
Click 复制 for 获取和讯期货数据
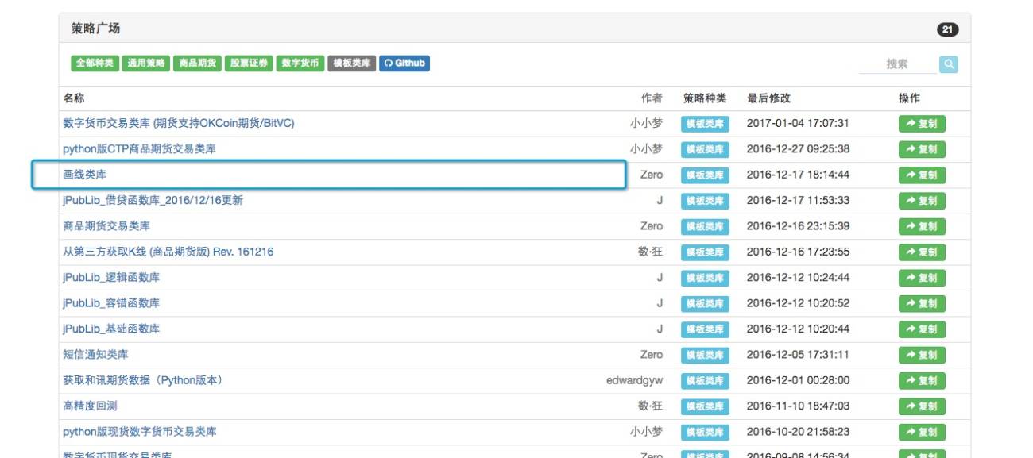coord(922,381)
